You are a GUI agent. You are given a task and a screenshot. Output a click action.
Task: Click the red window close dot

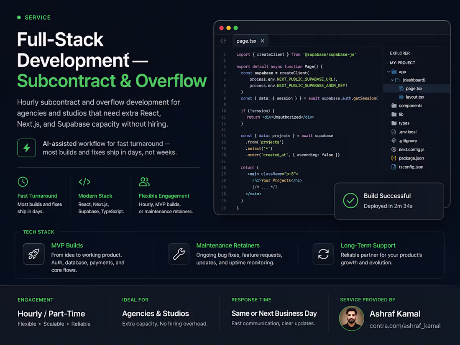[x=222, y=28]
